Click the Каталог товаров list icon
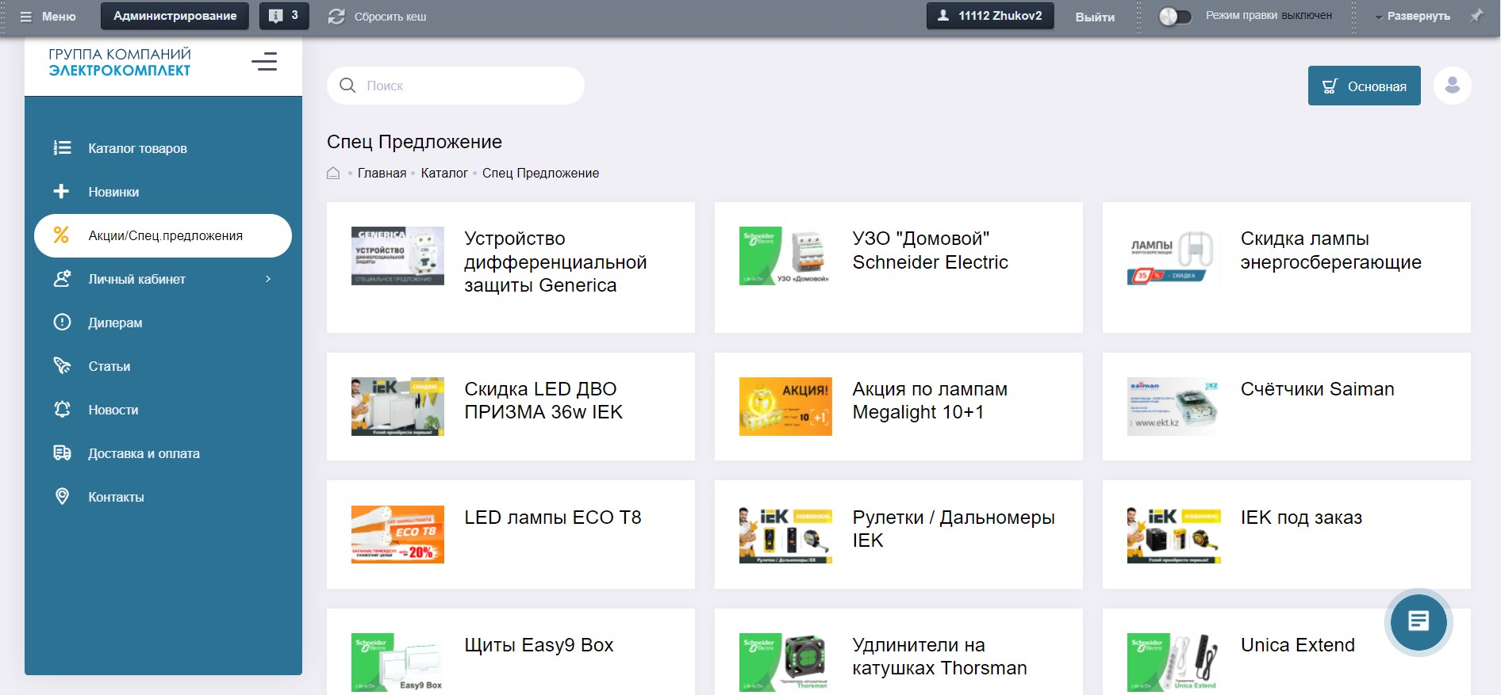The width and height of the screenshot is (1501, 695). 62,148
